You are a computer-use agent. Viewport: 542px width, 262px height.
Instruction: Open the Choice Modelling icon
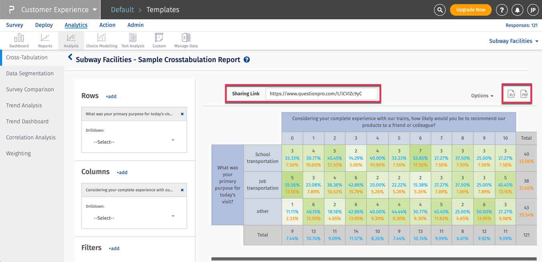(x=102, y=41)
